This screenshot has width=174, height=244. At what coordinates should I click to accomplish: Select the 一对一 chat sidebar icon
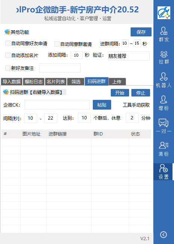point(164,126)
